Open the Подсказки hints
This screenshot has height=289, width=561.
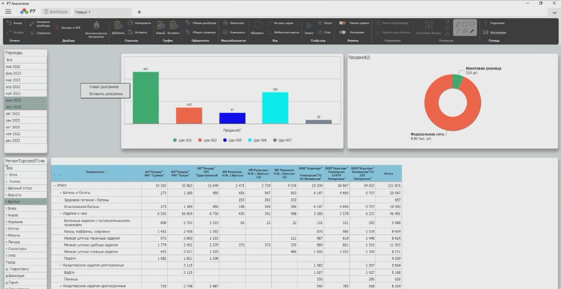[x=494, y=23]
